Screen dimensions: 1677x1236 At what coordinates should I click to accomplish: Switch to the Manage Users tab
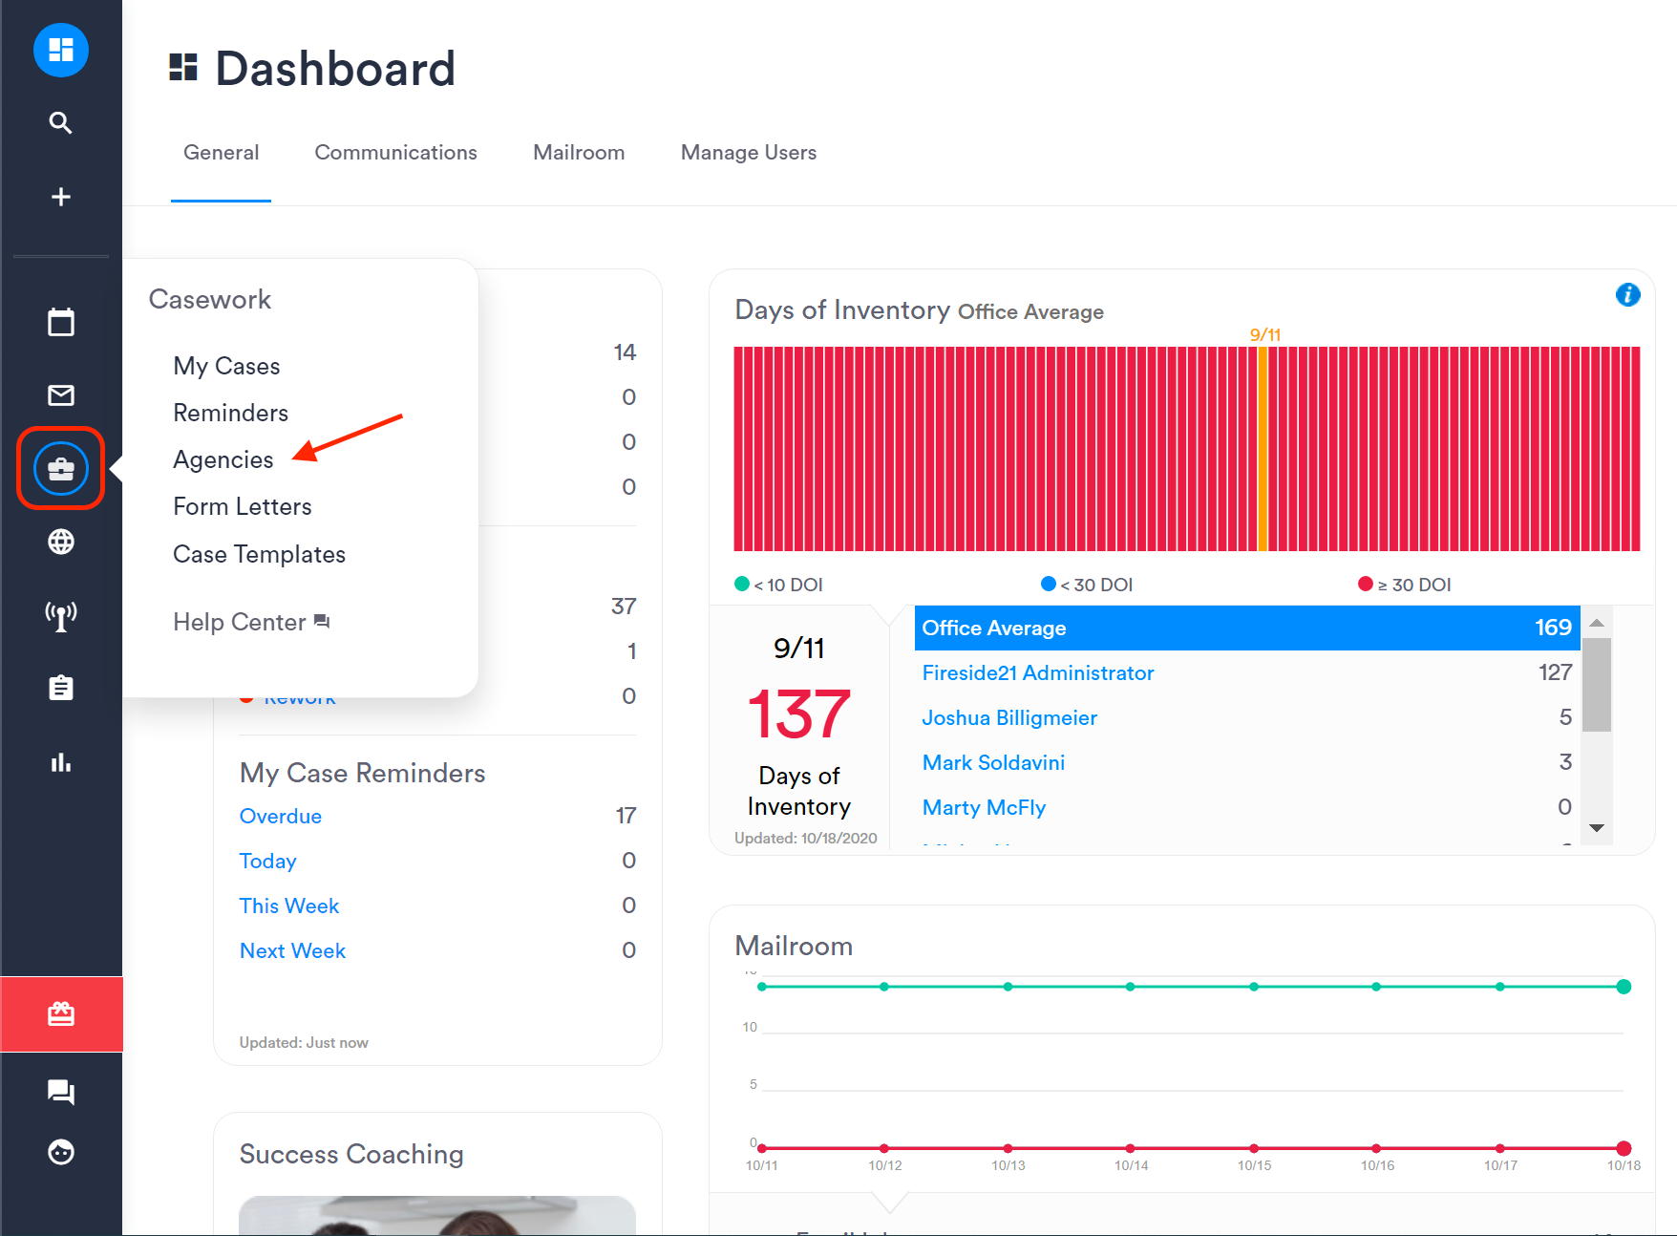pos(749,153)
